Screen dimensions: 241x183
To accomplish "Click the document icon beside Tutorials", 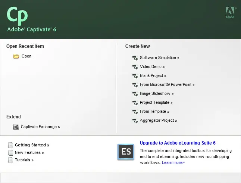I will [x=10, y=160].
